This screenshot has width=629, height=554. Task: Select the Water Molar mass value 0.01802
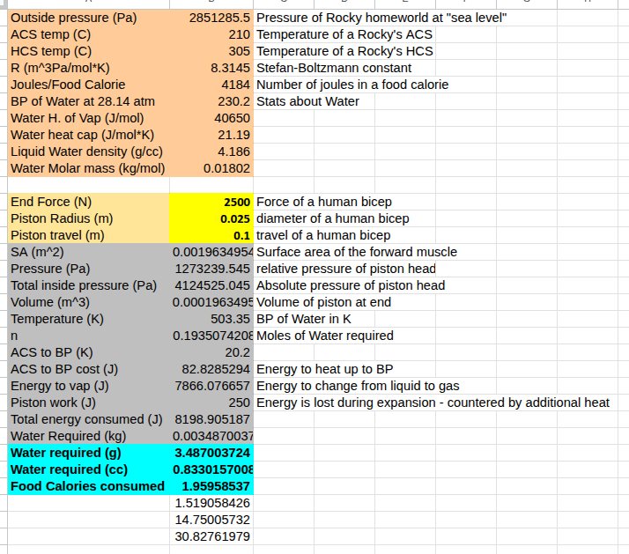(211, 168)
